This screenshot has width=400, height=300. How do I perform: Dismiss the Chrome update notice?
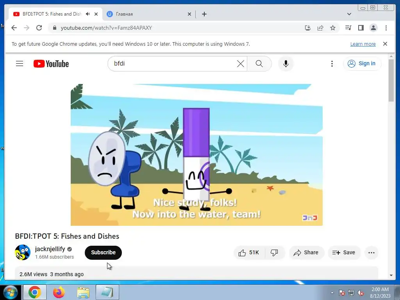[x=385, y=44]
